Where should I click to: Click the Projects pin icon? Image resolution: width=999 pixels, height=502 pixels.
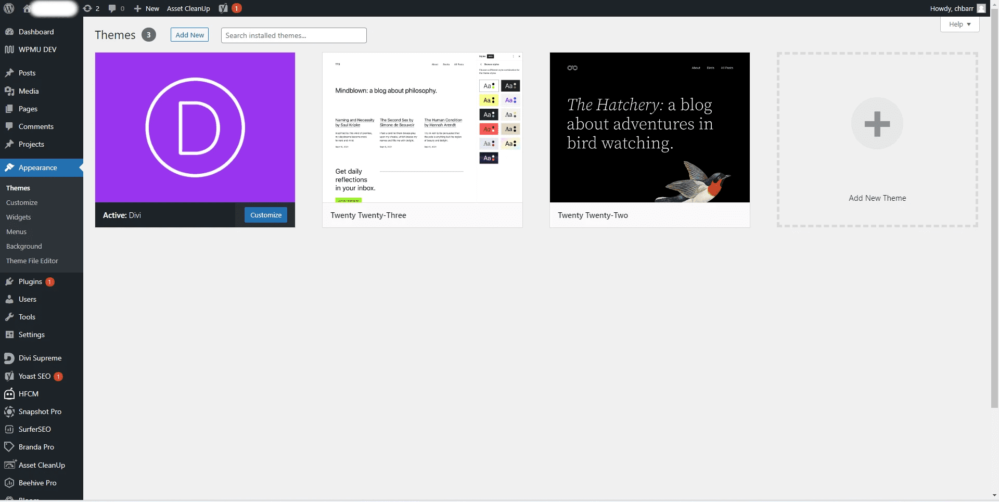pyautogui.click(x=9, y=144)
